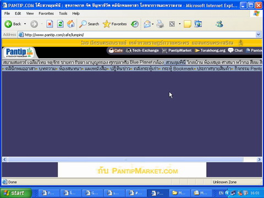
Task: Click the Windows start button
Action: (x=16, y=193)
